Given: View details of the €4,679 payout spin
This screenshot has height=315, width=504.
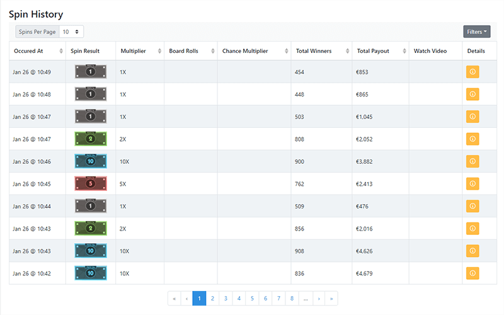Looking at the screenshot, I should pyautogui.click(x=472, y=273).
